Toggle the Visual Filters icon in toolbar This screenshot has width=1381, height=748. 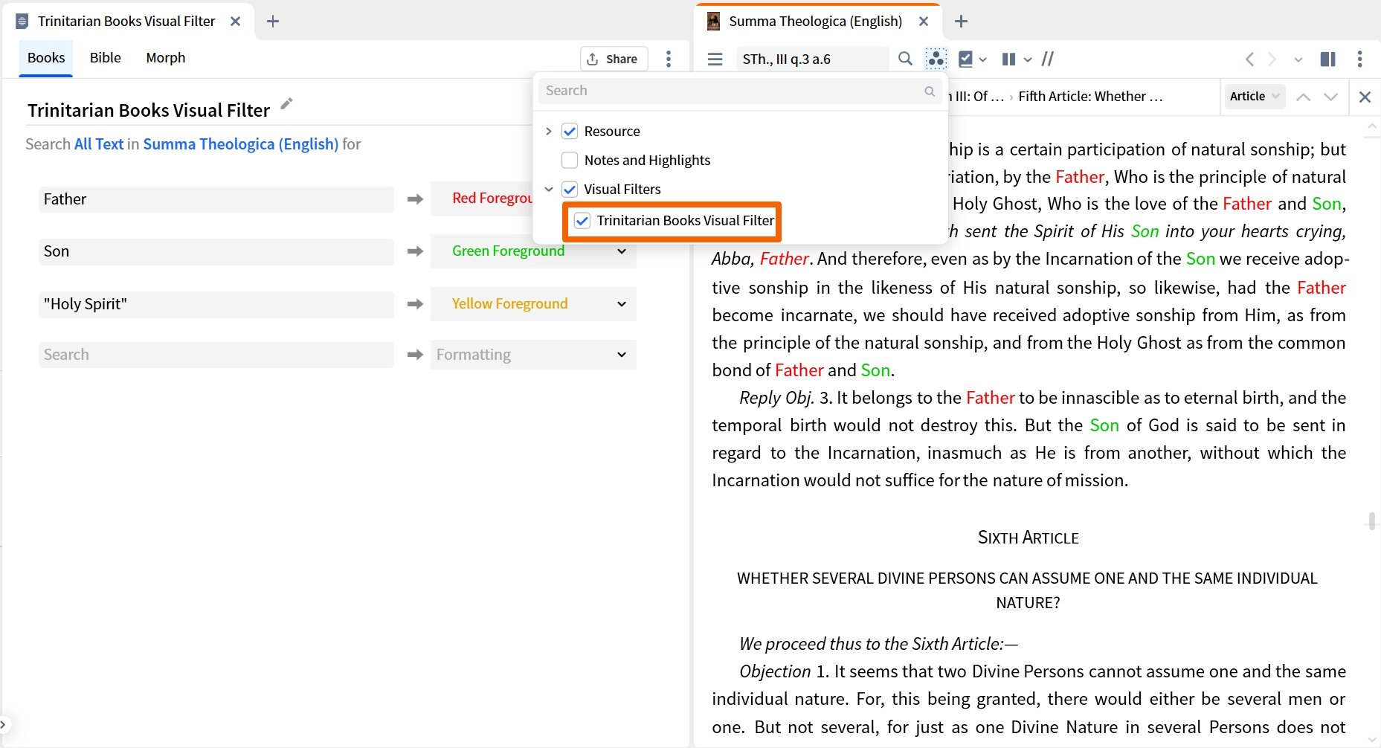point(936,59)
